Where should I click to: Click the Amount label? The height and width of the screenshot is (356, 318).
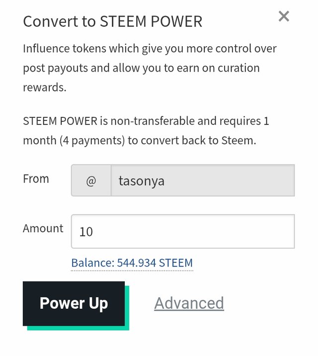43,228
